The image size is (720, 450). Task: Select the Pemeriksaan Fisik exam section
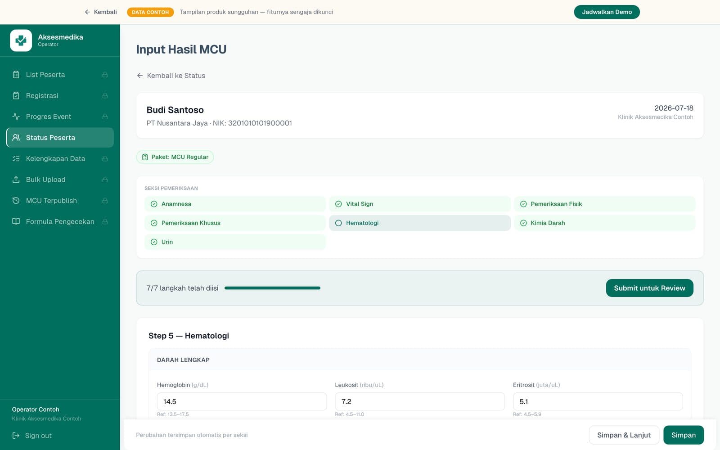(x=604, y=204)
